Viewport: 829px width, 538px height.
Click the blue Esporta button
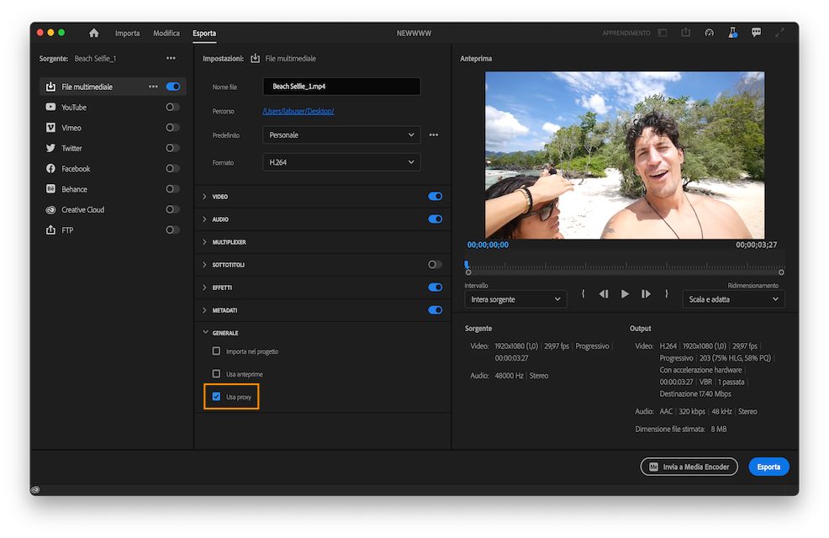768,467
